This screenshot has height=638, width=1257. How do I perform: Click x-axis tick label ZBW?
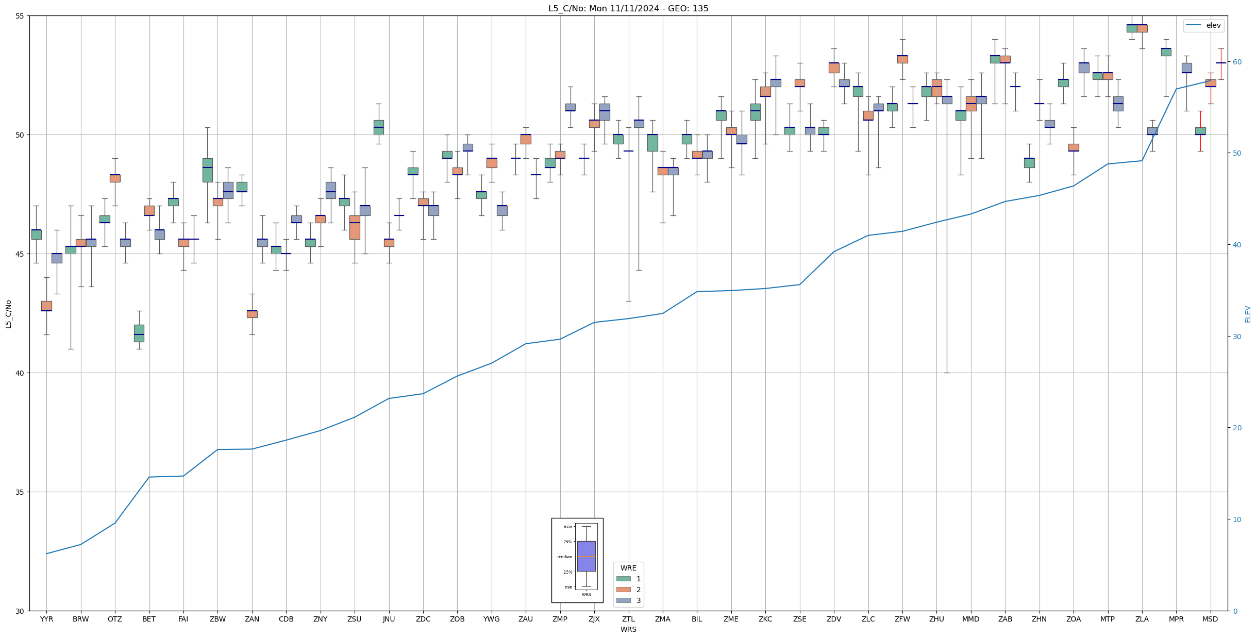217,619
